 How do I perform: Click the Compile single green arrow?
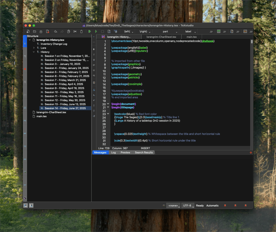click(96, 32)
